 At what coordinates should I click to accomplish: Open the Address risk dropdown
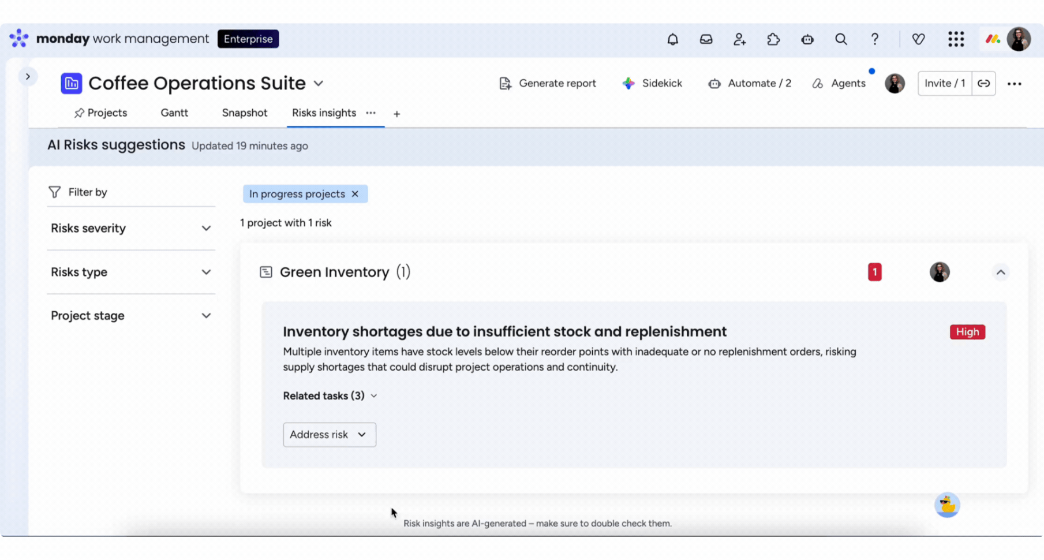click(x=330, y=435)
